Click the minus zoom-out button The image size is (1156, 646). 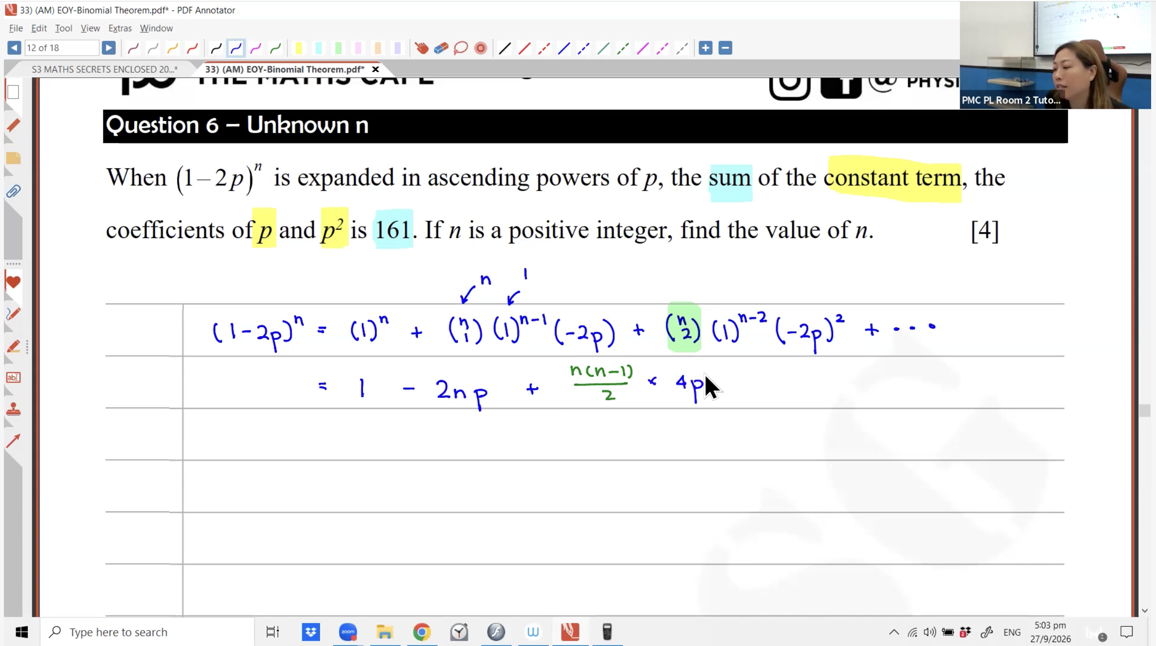[725, 48]
